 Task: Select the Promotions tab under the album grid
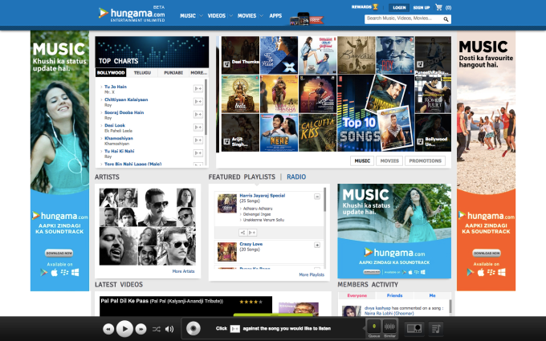coord(426,160)
